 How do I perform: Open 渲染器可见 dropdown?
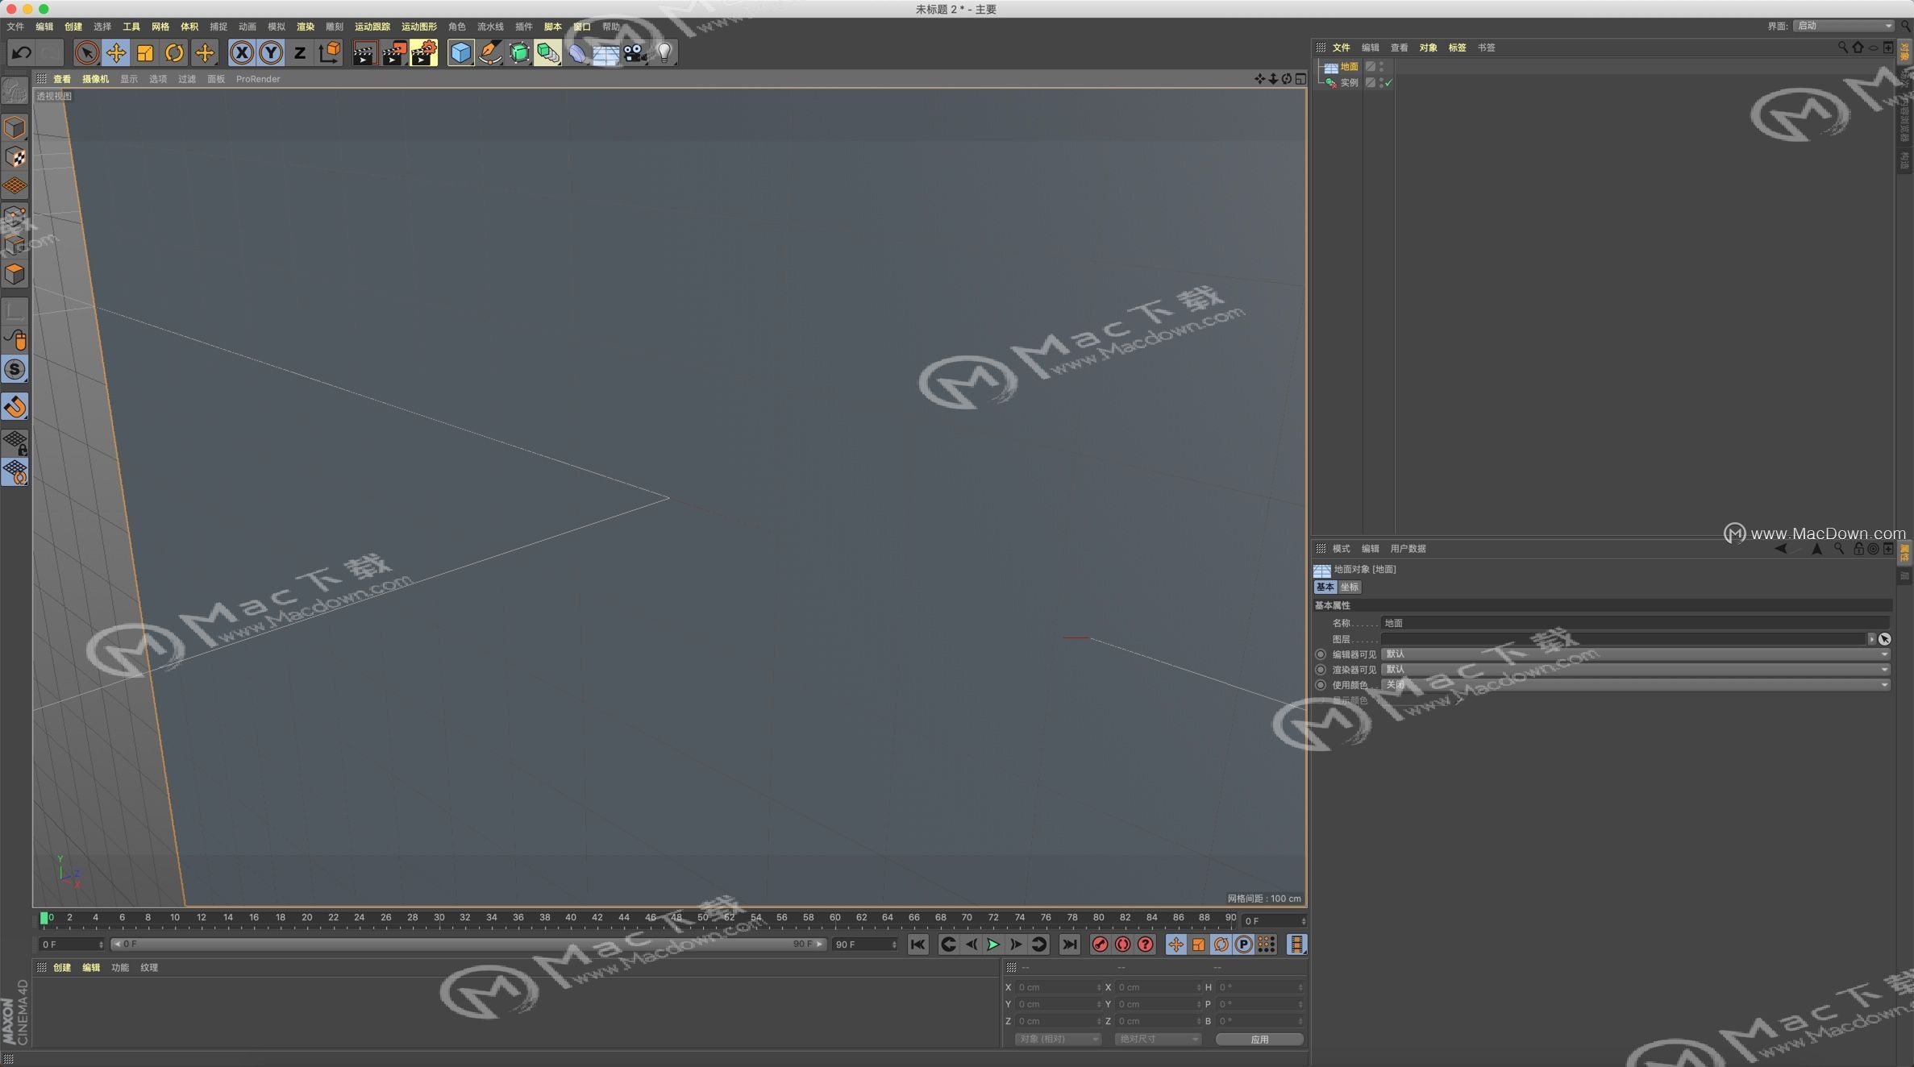tap(1636, 670)
